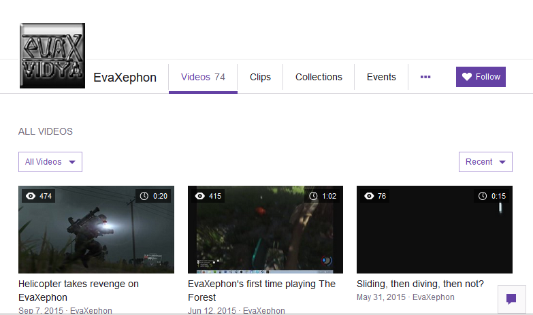Click the eye view-count icon showing 474
This screenshot has width=533, height=315.
pyautogui.click(x=31, y=196)
